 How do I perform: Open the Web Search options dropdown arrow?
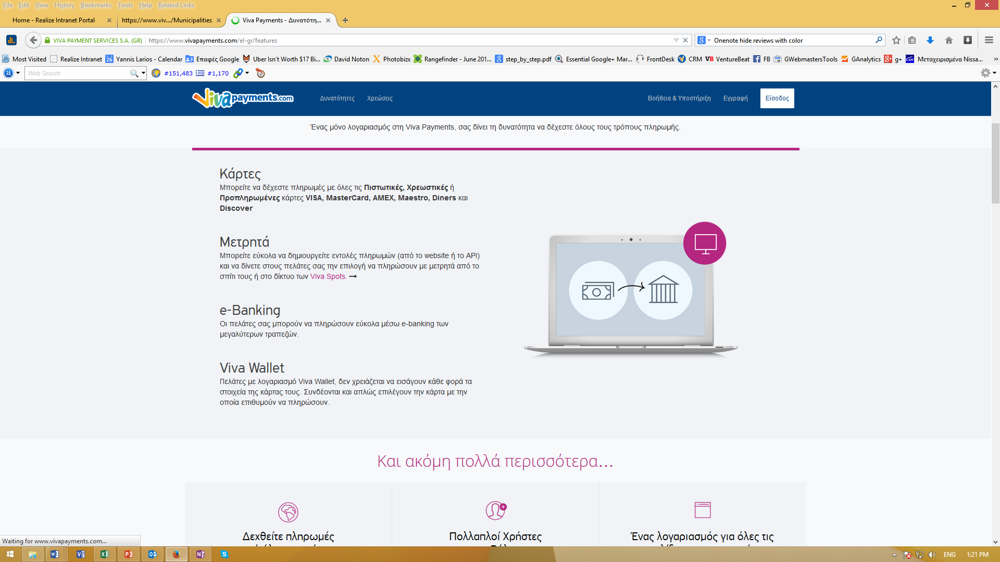point(143,73)
